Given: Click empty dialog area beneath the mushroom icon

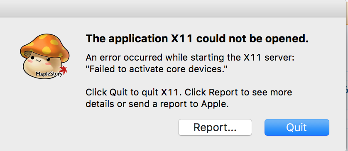Looking at the screenshot, I should coord(44,111).
